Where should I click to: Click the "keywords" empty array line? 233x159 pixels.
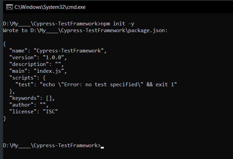pyautogui.click(x=32, y=98)
